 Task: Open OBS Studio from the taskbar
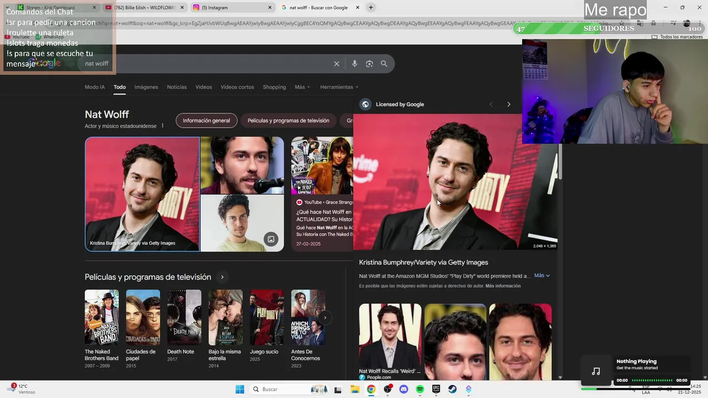tap(387, 389)
